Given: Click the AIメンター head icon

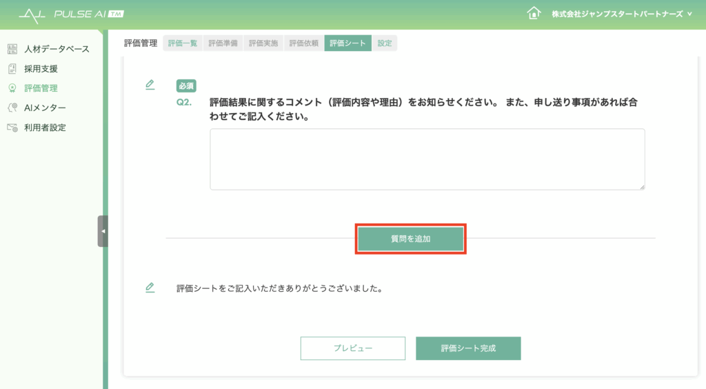Looking at the screenshot, I should click(x=12, y=108).
